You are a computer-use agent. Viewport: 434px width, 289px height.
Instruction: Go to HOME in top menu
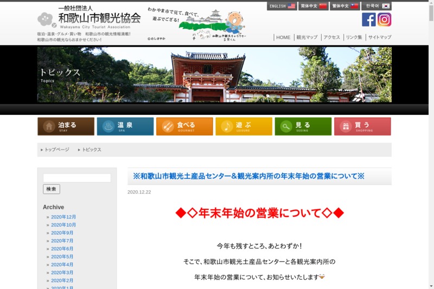283,37
